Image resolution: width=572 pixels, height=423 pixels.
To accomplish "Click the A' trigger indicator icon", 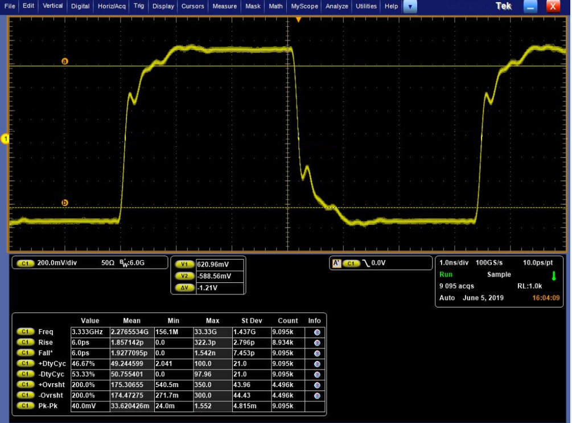I will [x=336, y=264].
